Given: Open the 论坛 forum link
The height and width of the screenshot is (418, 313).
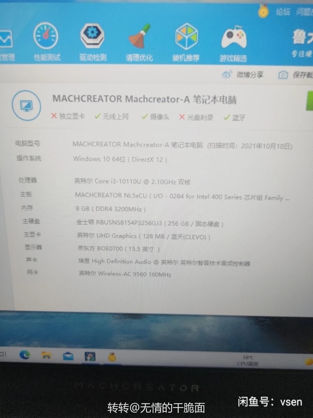Looking at the screenshot, I should click(283, 12).
